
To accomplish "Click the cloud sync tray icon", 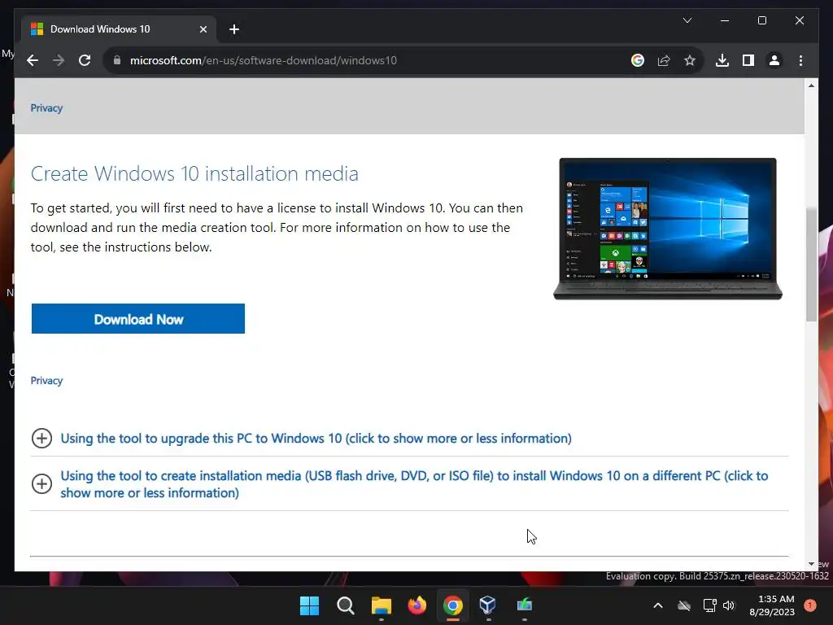I will (683, 605).
